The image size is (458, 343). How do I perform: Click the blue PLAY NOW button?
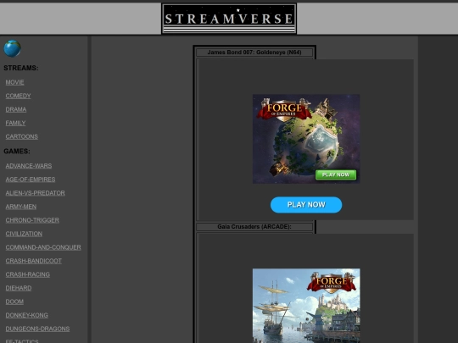click(306, 205)
